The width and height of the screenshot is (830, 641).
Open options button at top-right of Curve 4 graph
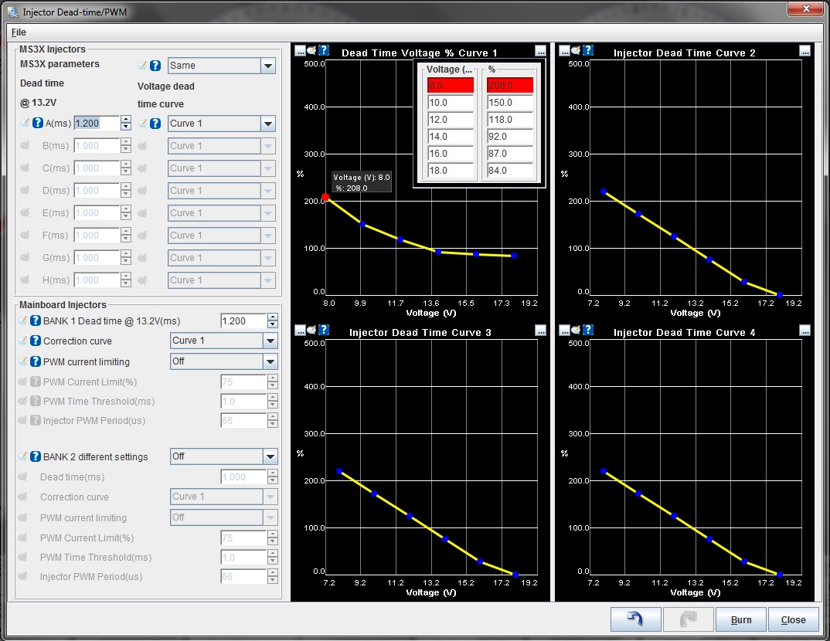point(804,330)
